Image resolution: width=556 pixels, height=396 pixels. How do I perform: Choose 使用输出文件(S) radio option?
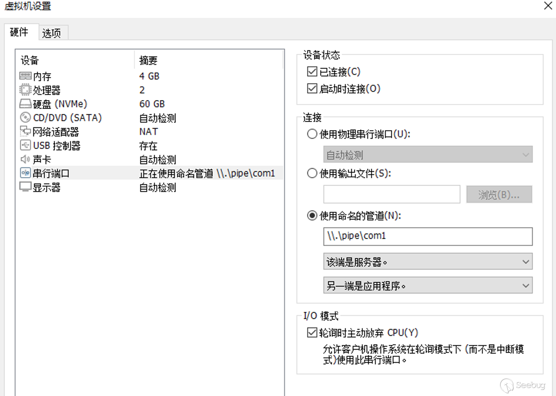click(312, 173)
